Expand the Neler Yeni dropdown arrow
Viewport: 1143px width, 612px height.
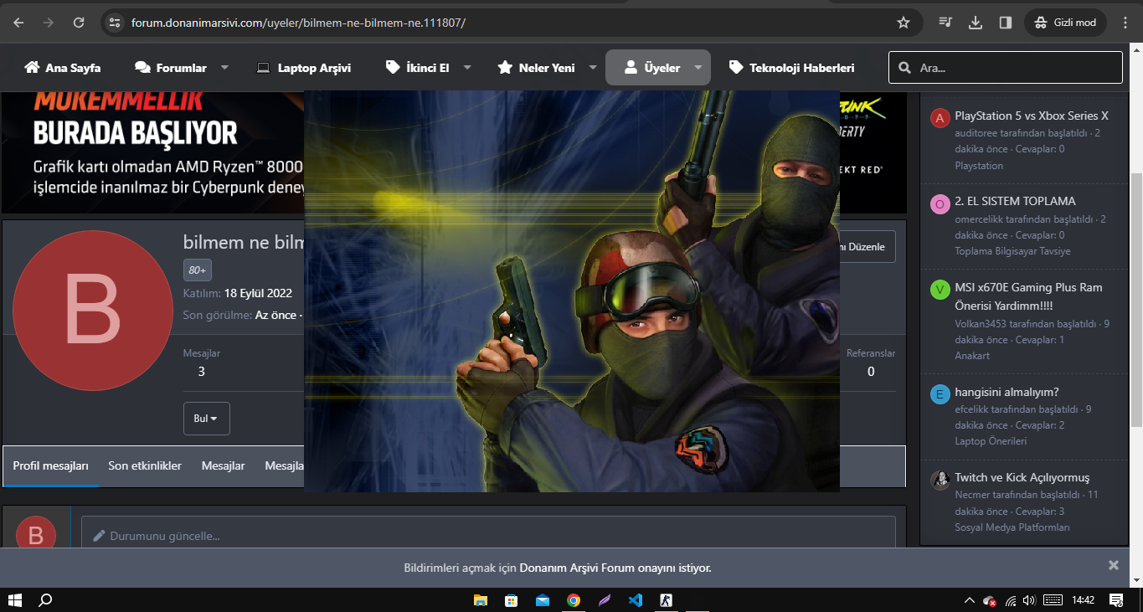pos(593,68)
